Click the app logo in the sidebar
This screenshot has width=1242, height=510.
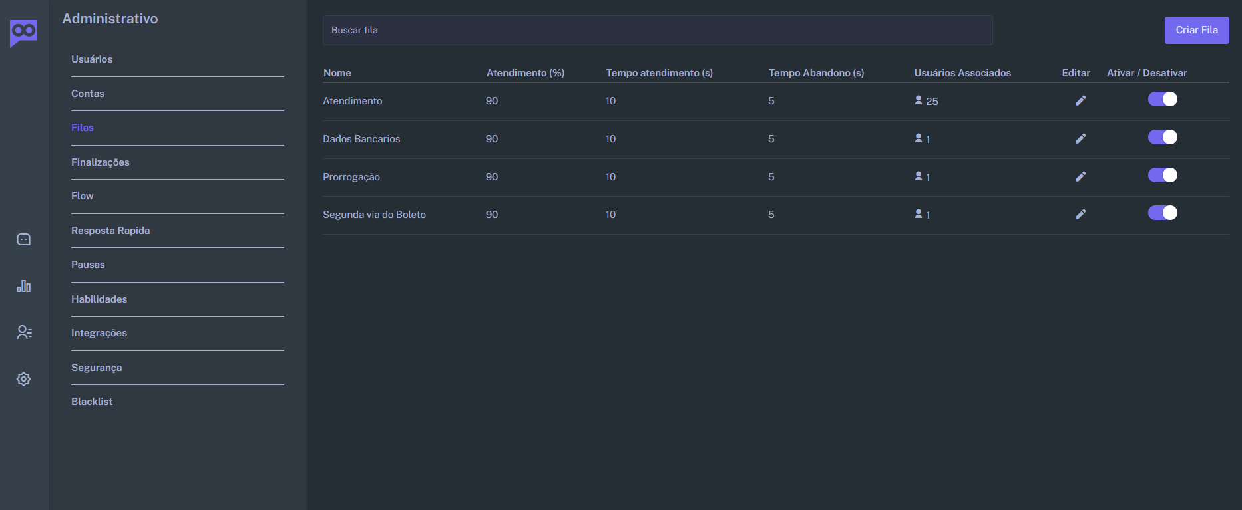pos(24,33)
